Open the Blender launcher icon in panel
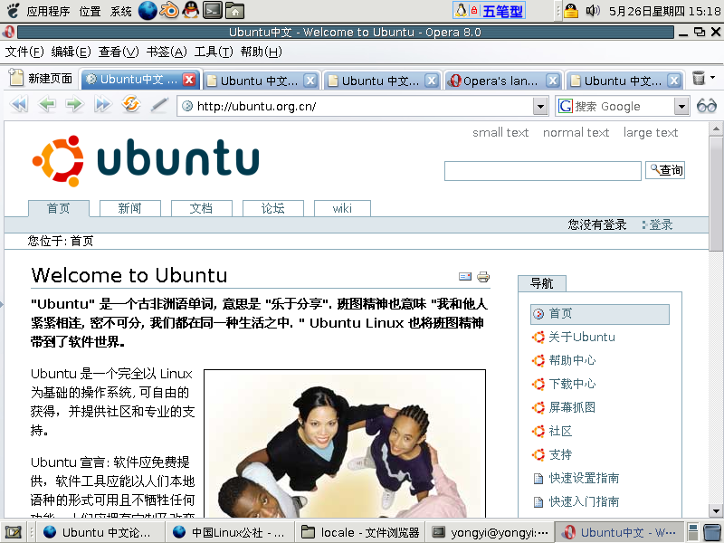The width and height of the screenshot is (724, 543). (x=169, y=10)
